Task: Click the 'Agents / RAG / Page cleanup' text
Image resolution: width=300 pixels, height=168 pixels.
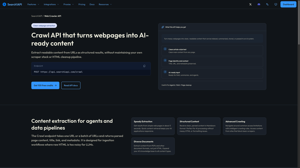Action: (x=181, y=85)
